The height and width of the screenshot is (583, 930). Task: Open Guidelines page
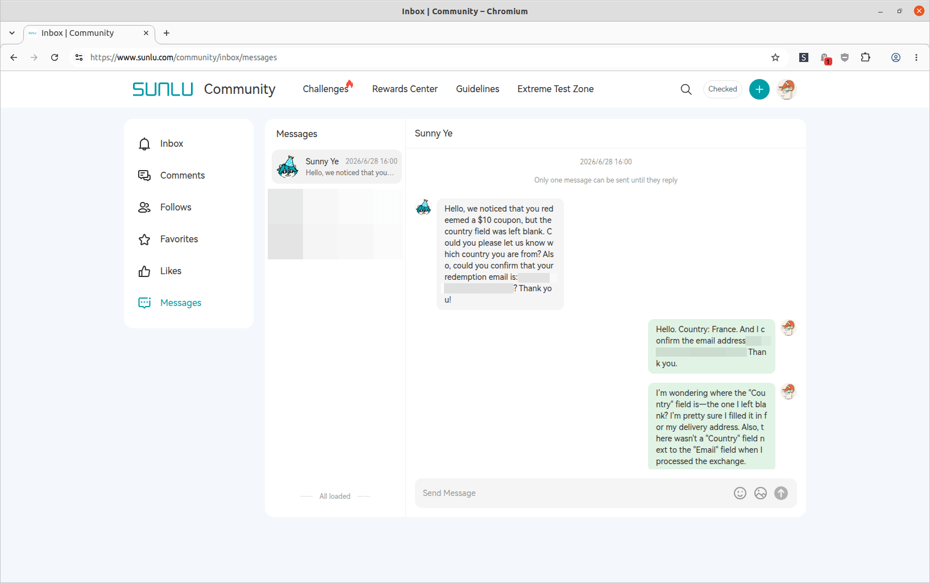[478, 89]
